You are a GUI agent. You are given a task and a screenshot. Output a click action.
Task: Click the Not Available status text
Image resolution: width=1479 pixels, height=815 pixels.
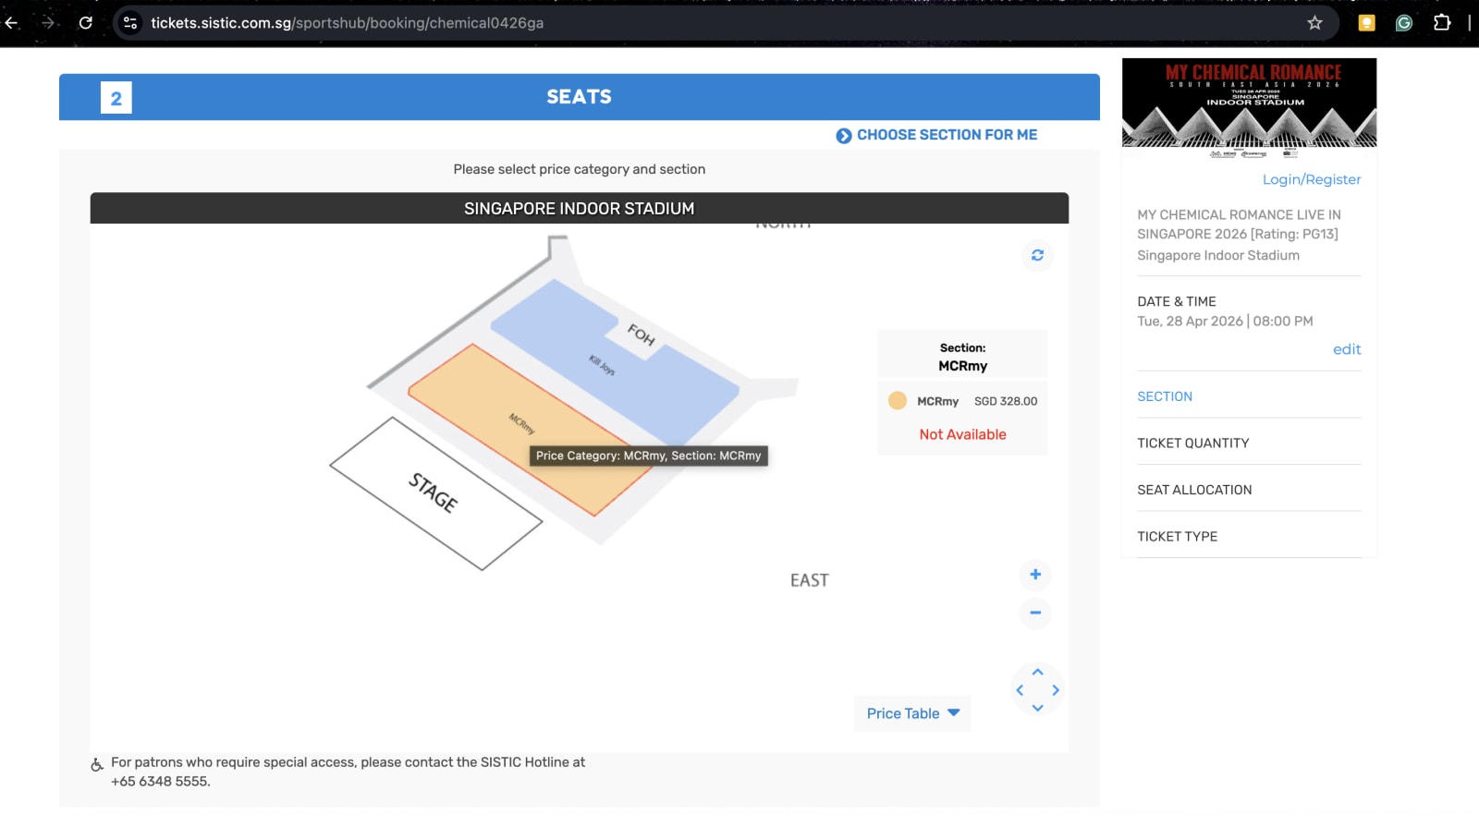pyautogui.click(x=962, y=434)
